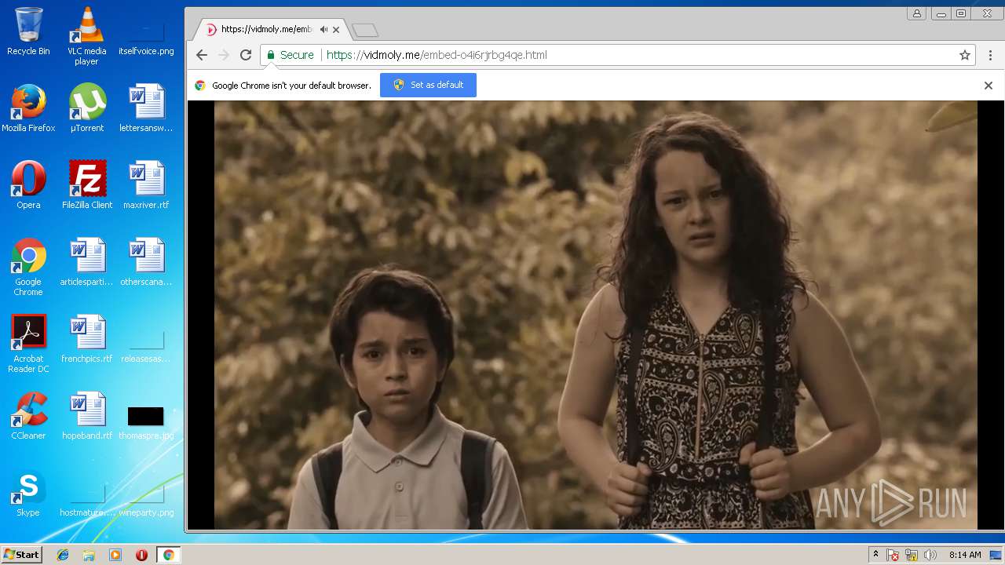Select lettersansw... document icon

[146, 108]
